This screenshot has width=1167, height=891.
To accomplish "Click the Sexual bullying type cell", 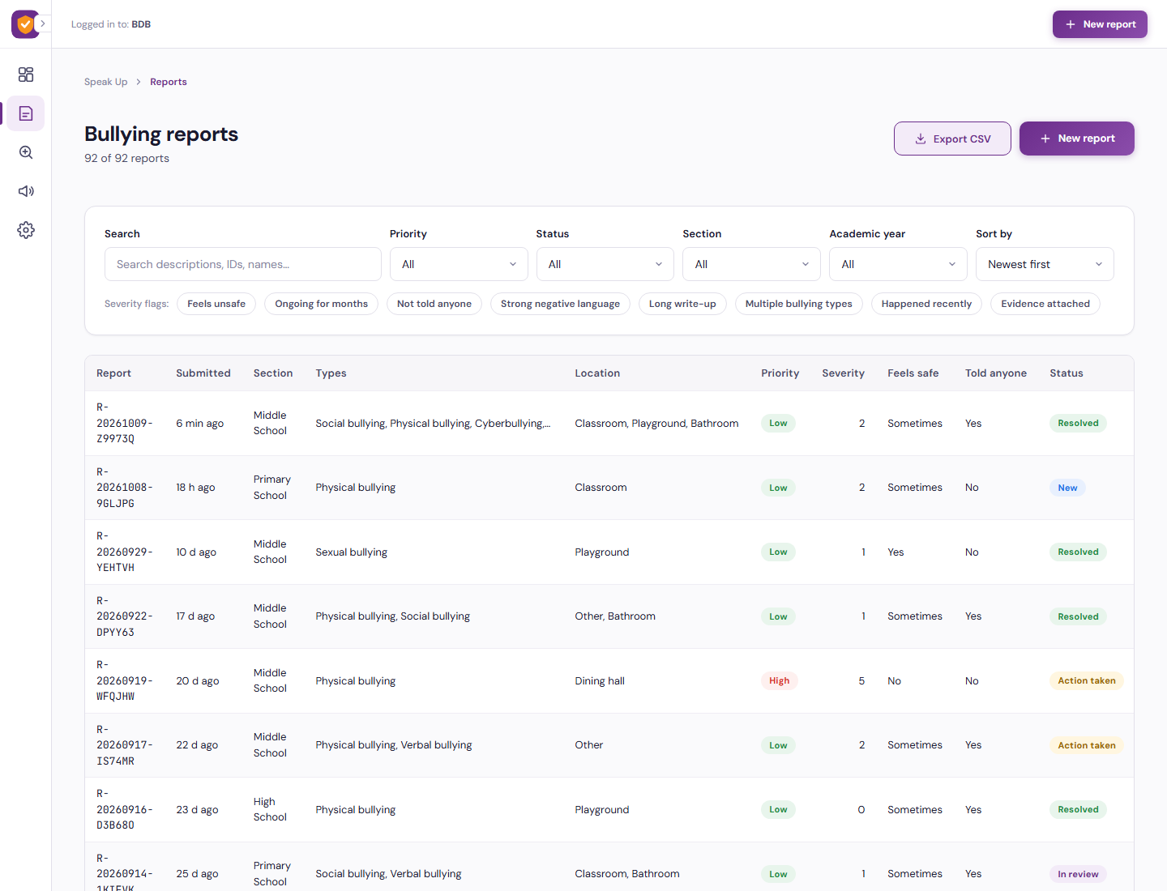I will pos(352,552).
